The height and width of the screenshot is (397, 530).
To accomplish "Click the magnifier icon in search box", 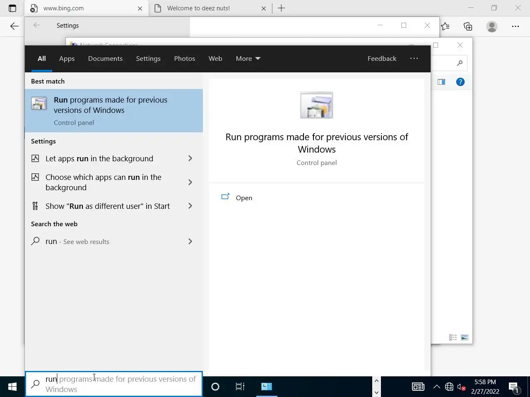I will pos(36,384).
